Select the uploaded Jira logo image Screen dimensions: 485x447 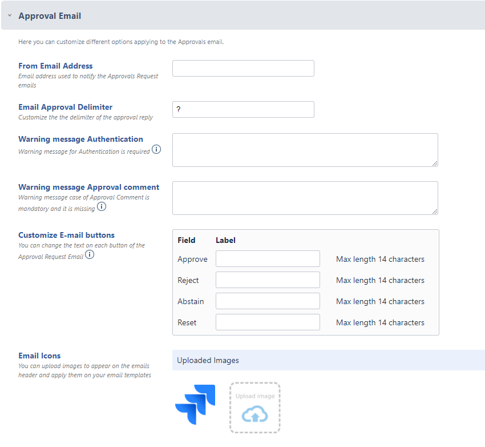pyautogui.click(x=195, y=404)
